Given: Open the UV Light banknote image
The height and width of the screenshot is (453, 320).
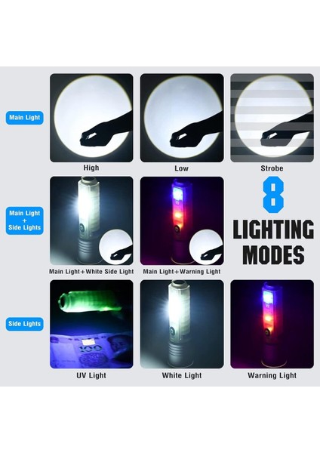Looking at the screenshot, I should [91, 324].
